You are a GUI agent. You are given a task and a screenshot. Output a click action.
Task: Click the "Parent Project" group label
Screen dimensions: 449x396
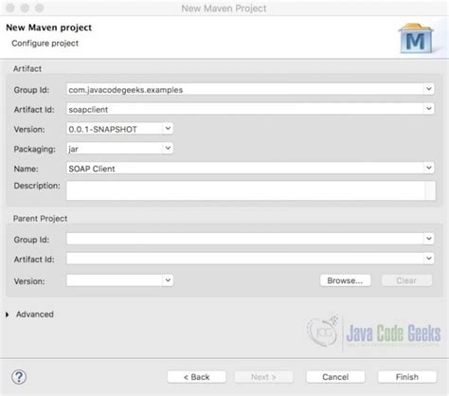tap(40, 219)
